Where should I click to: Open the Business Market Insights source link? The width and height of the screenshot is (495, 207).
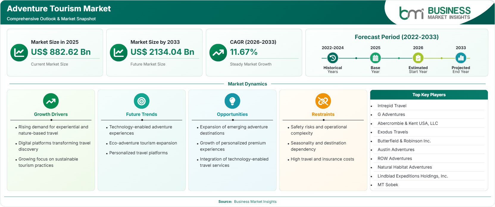[x=255, y=202]
